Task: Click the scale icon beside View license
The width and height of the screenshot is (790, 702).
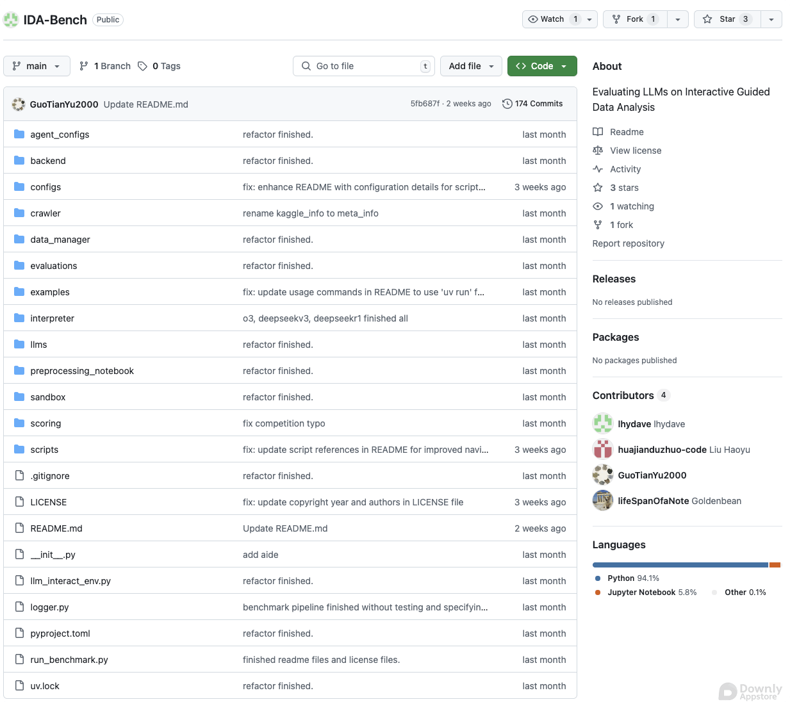Action: tap(598, 151)
